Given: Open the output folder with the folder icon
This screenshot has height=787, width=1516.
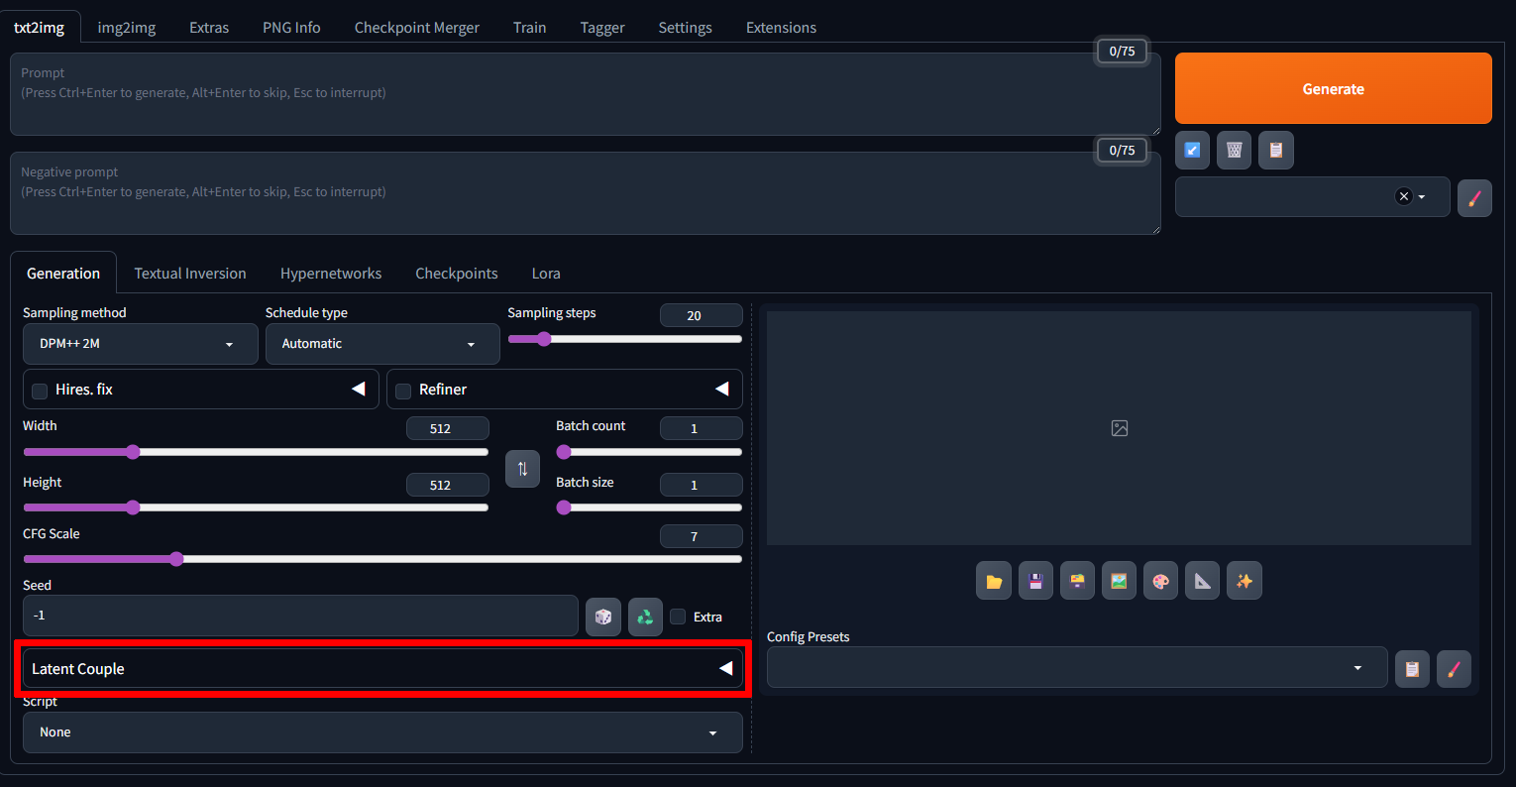Looking at the screenshot, I should coord(993,581).
